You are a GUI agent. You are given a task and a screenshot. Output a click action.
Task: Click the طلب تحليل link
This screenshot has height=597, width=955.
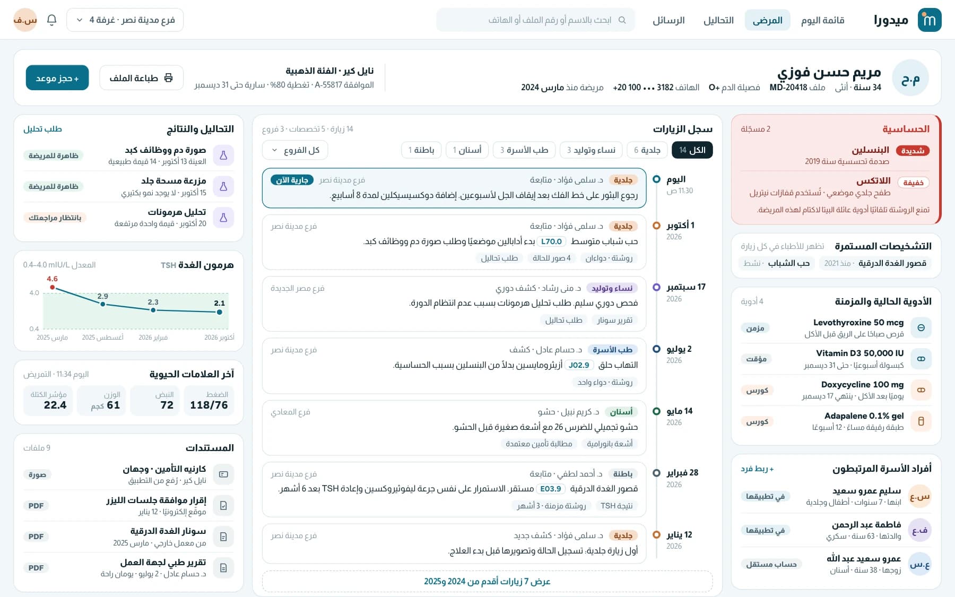42,129
